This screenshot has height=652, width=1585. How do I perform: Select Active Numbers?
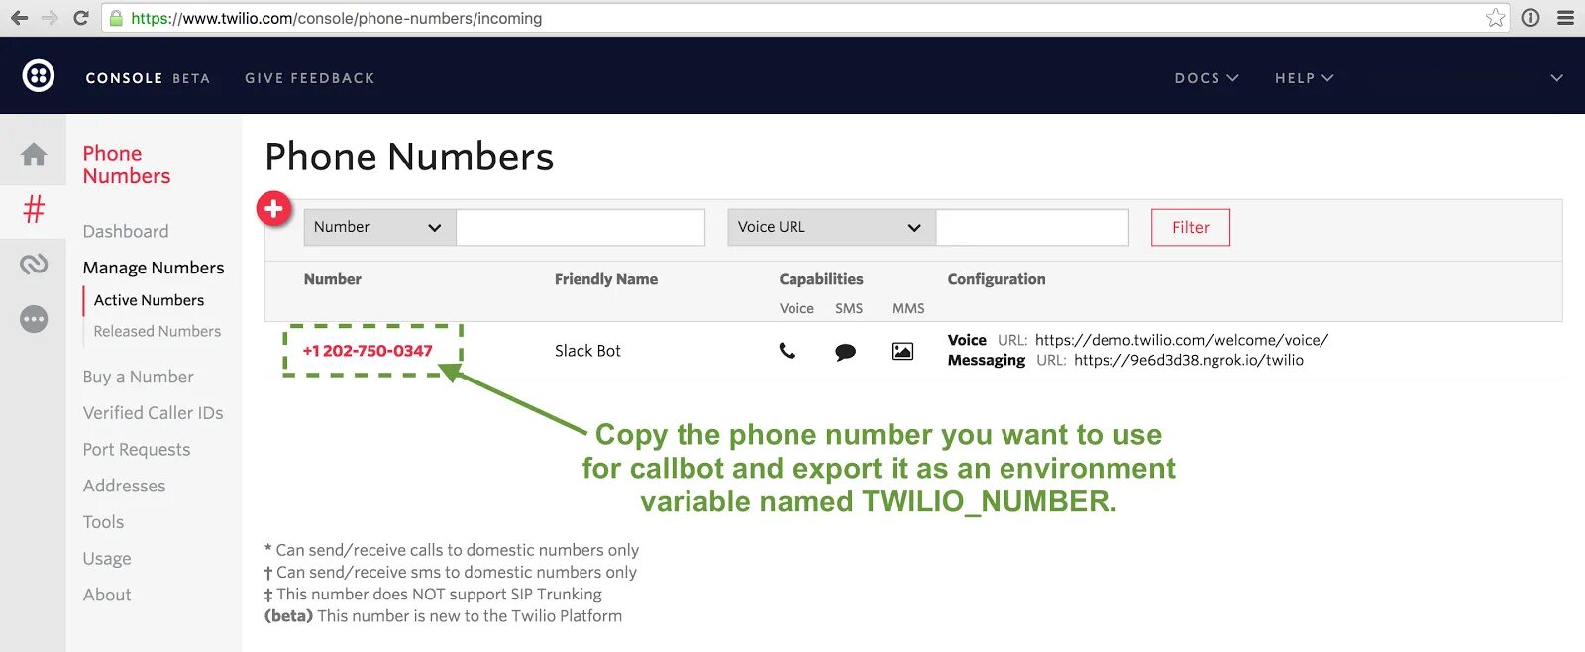click(x=149, y=300)
